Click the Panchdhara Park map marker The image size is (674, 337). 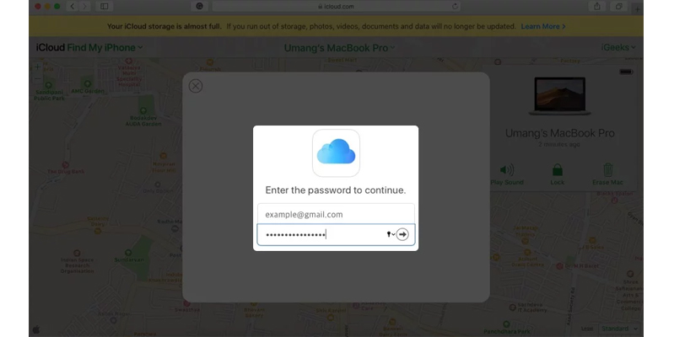coord(506,324)
